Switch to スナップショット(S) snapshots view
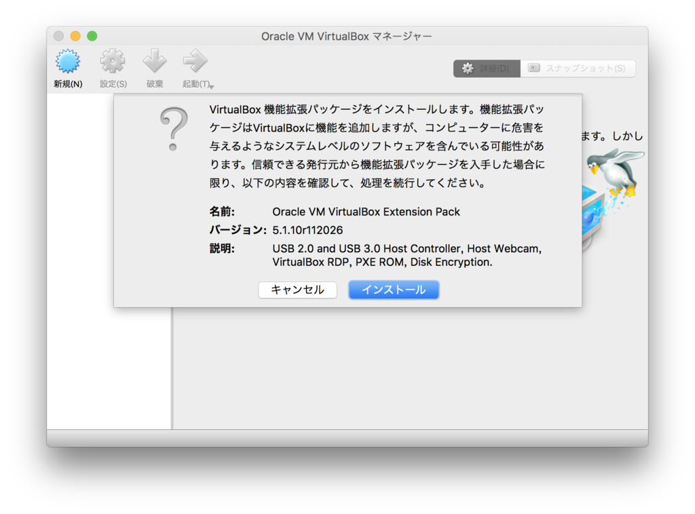 pyautogui.click(x=578, y=68)
